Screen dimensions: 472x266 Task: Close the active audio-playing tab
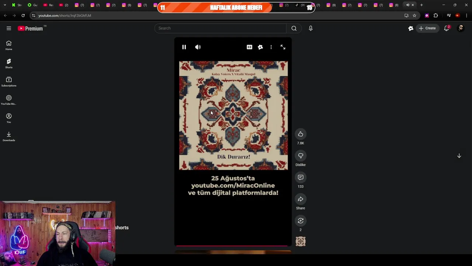pyautogui.click(x=413, y=5)
